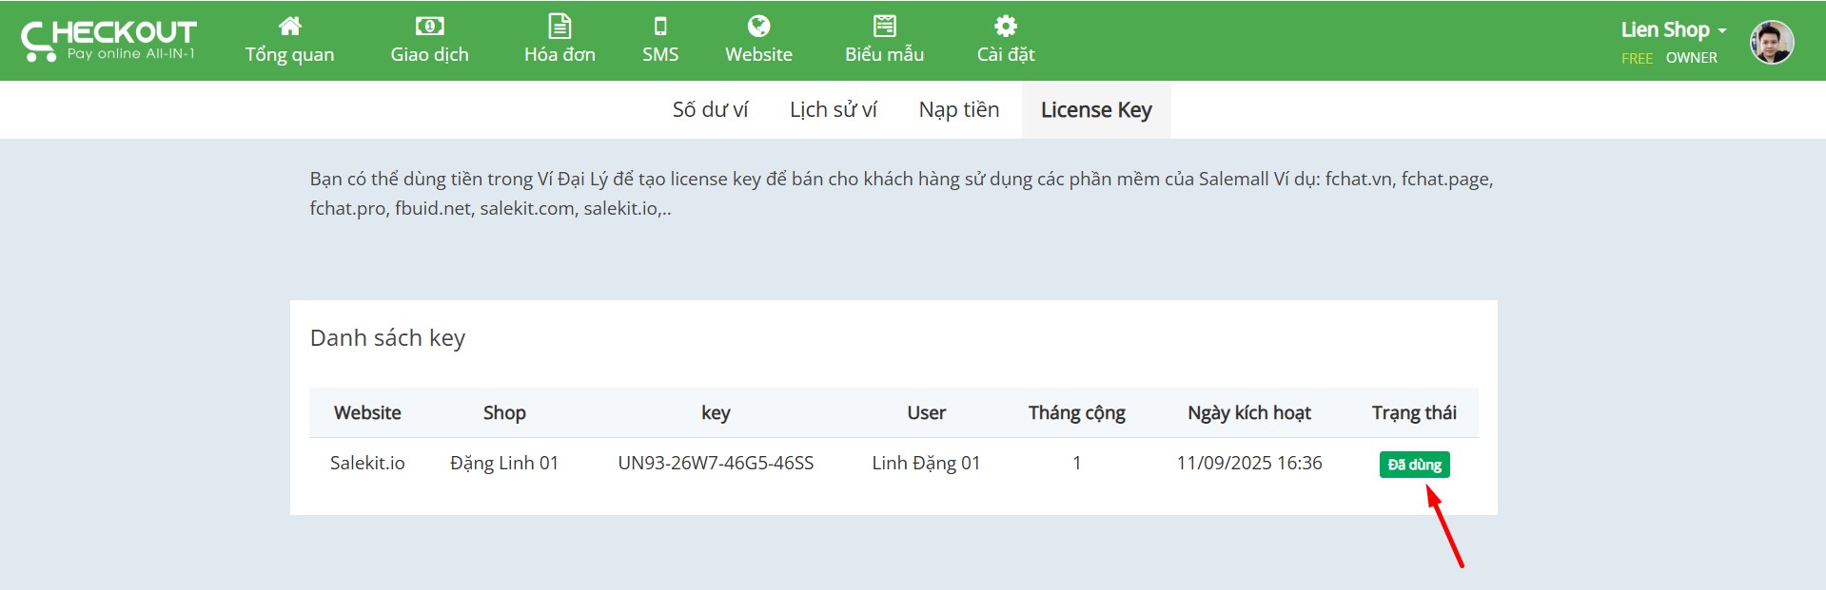This screenshot has height=590, width=1826.
Task: Click the phone icon above SMS
Action: click(x=660, y=26)
